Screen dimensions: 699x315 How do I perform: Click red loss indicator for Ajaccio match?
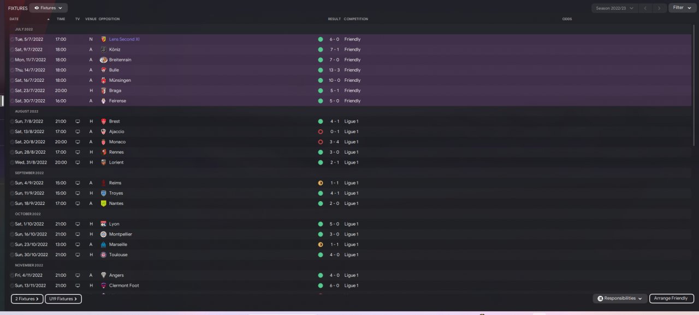321,132
